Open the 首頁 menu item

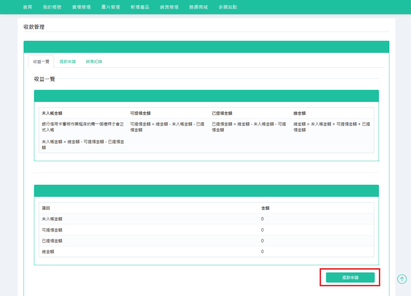pos(27,7)
